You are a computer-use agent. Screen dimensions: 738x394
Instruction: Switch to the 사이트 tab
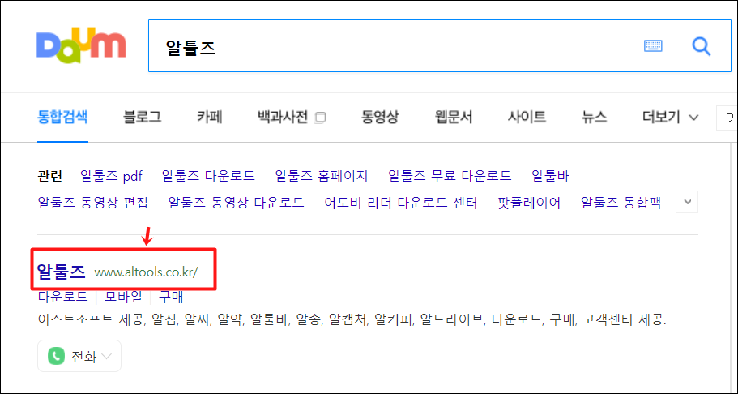tap(527, 117)
